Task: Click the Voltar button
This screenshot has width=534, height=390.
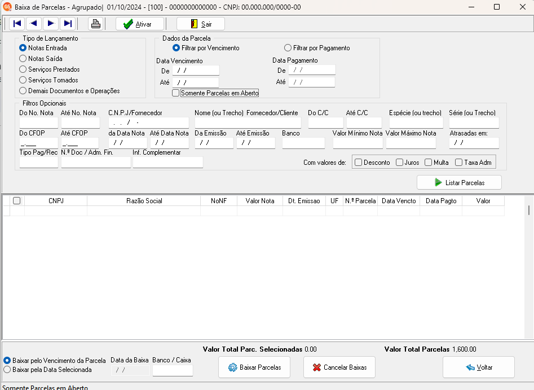Action: coord(479,367)
